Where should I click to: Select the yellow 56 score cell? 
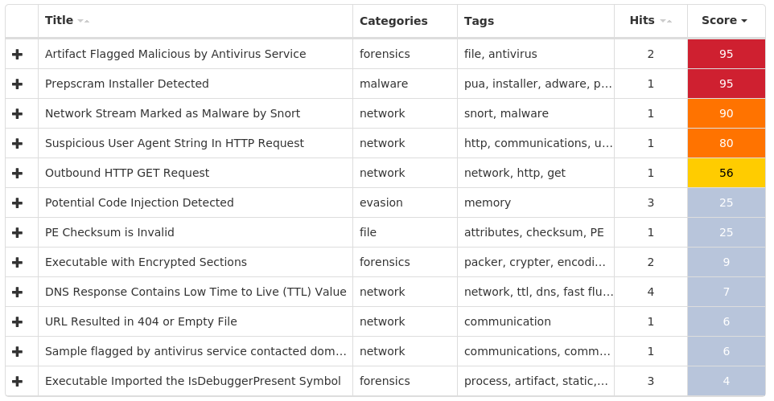(726, 173)
